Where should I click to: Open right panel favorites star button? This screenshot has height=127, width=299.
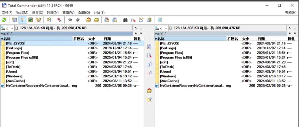pyautogui.click(x=290, y=33)
